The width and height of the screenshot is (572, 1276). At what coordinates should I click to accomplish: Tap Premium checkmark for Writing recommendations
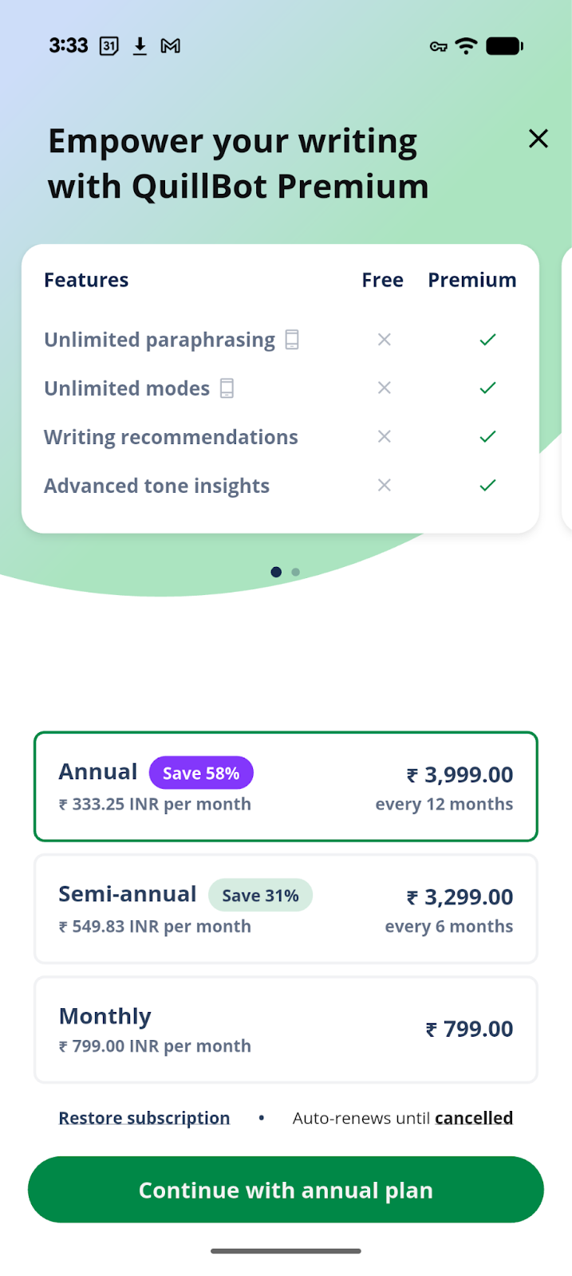pyautogui.click(x=487, y=437)
